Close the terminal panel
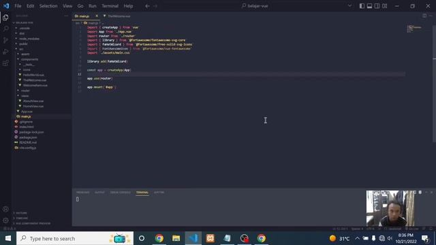436x245 pixels. [x=431, y=192]
